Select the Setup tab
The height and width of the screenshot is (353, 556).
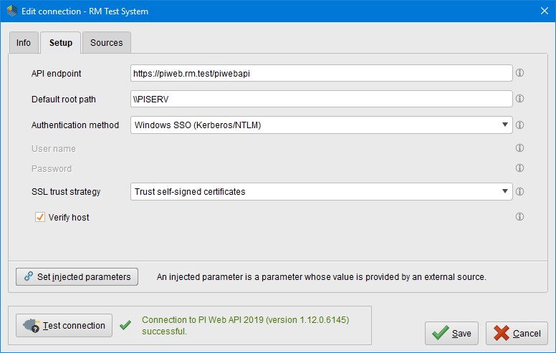(x=61, y=43)
